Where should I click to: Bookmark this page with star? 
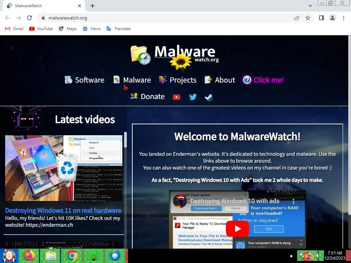coord(308,18)
